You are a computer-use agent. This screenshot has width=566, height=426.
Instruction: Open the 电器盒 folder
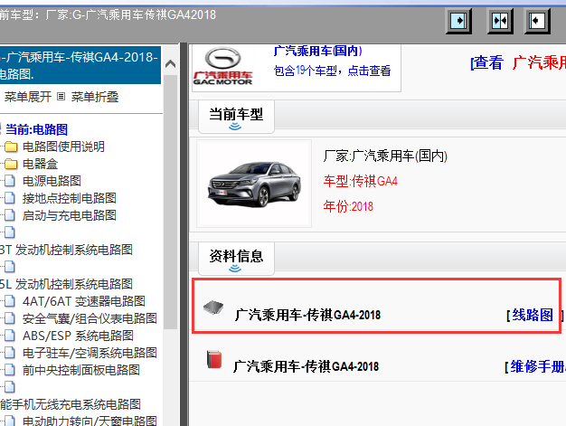(x=40, y=165)
